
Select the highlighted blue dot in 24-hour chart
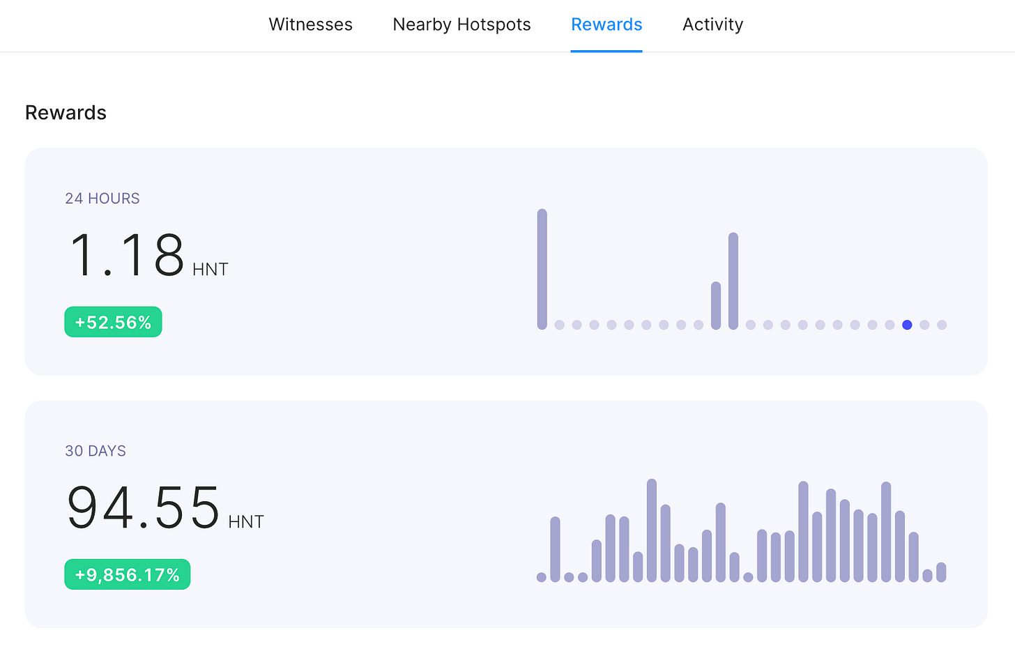pyautogui.click(x=907, y=325)
